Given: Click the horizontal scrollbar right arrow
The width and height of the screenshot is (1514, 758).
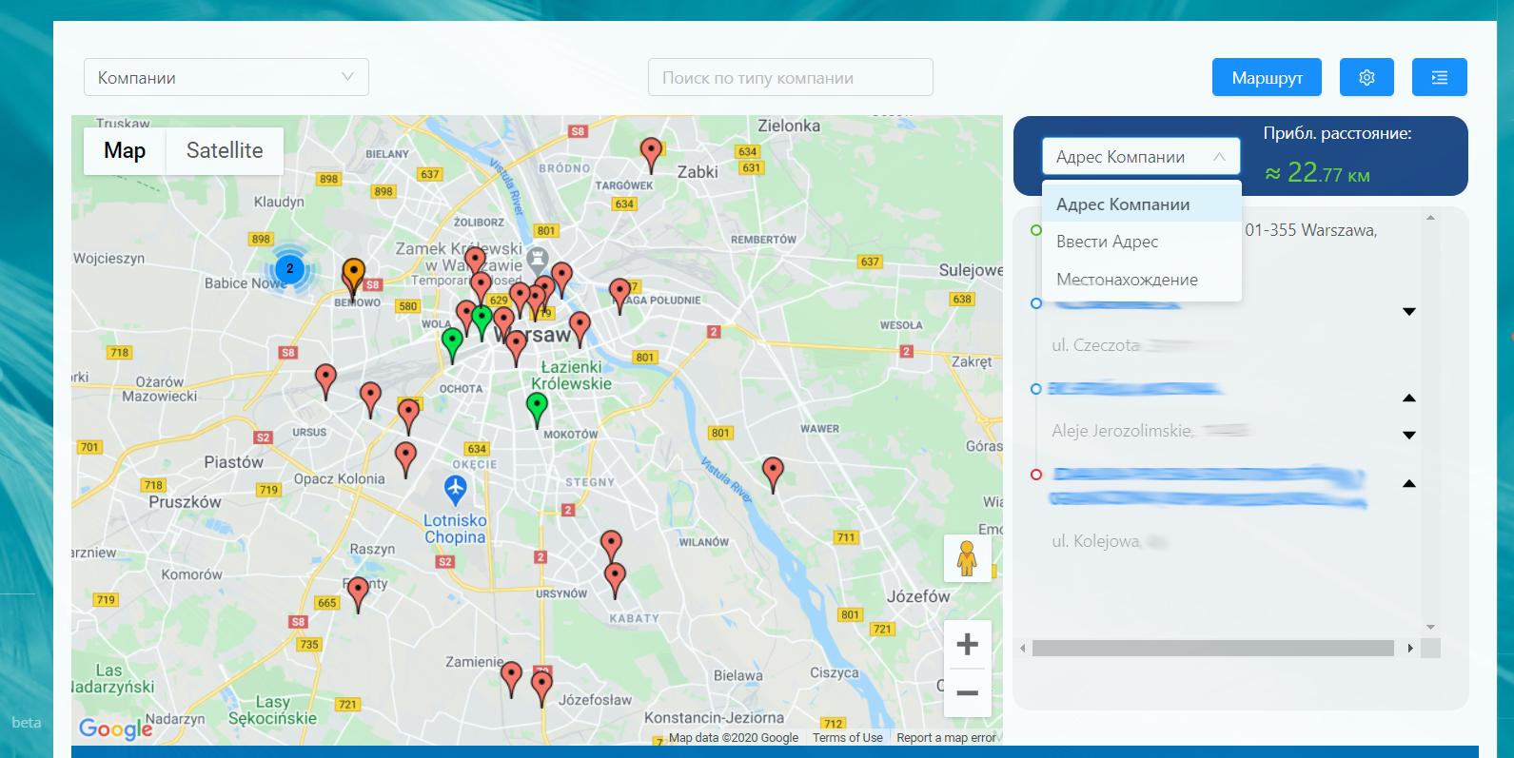Looking at the screenshot, I should tap(1409, 649).
